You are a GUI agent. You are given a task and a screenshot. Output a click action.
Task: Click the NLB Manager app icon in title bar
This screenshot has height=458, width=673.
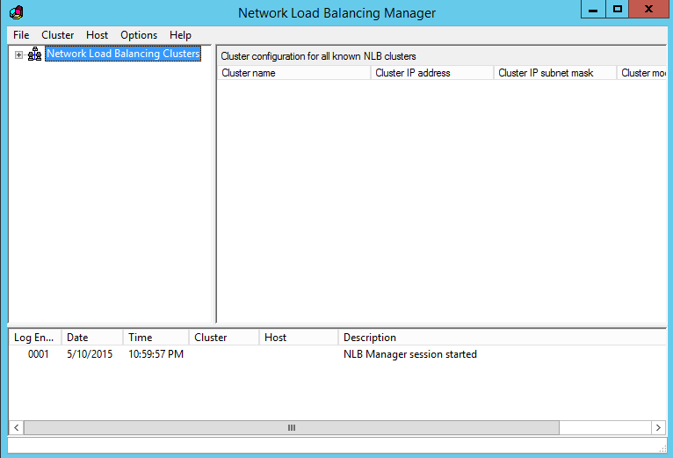(x=16, y=12)
